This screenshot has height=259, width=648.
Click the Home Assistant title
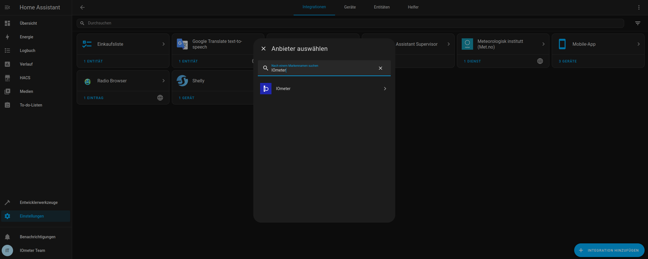[x=40, y=7]
